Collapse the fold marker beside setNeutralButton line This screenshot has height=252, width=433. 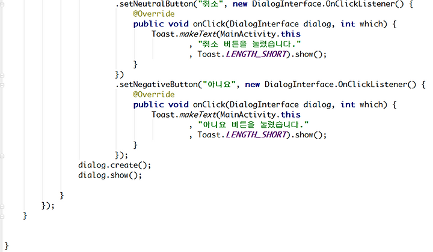click(x=2, y=5)
